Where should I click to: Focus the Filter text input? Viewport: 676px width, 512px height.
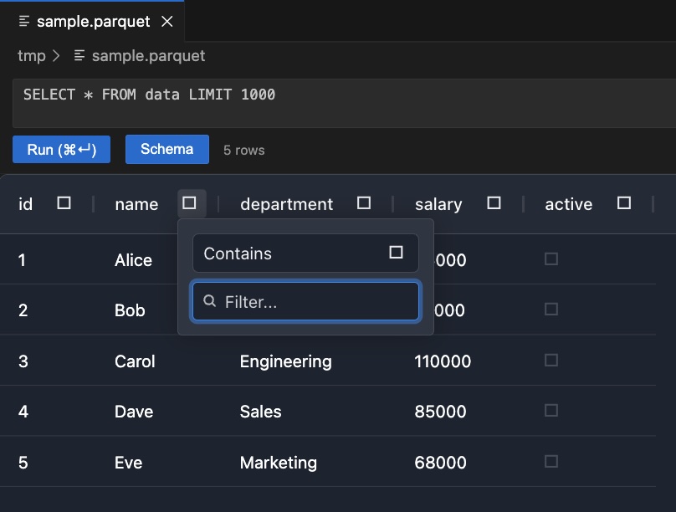coord(305,301)
